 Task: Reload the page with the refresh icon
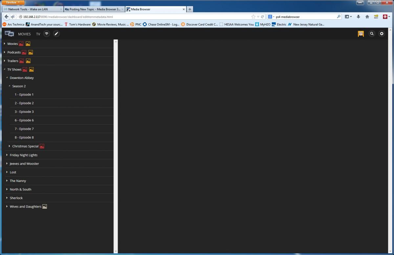[263, 17]
